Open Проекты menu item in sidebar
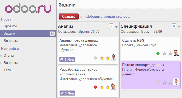 10,26
